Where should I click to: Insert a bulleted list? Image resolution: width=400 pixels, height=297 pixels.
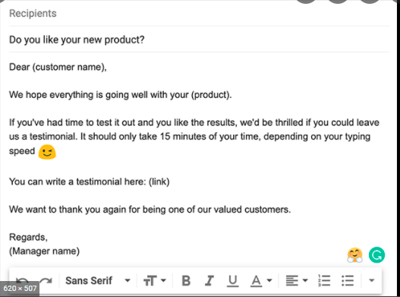(x=348, y=280)
